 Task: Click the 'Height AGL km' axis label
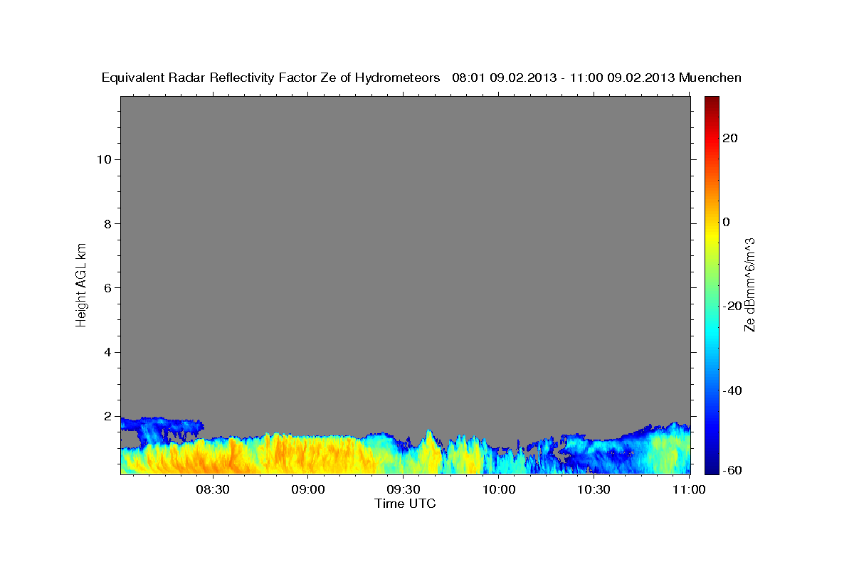tap(81, 284)
